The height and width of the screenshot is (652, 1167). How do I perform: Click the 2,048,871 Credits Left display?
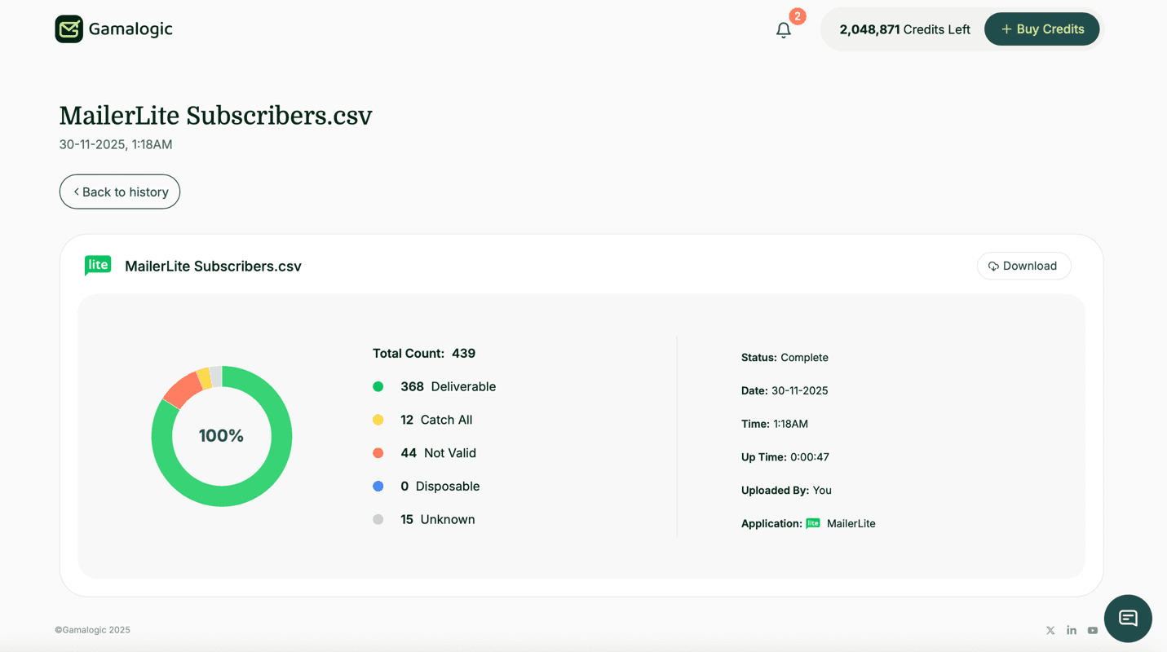pos(904,29)
